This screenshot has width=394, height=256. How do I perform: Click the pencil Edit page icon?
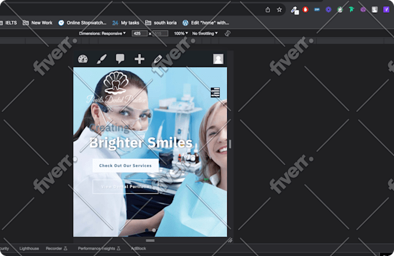158,59
